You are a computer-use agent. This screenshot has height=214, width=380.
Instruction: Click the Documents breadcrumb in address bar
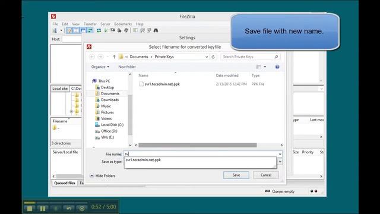(x=139, y=57)
